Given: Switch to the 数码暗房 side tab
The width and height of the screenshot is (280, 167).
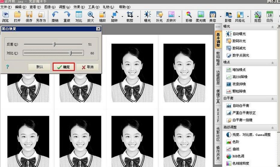Looking at the screenshot, I should (x=218, y=59).
